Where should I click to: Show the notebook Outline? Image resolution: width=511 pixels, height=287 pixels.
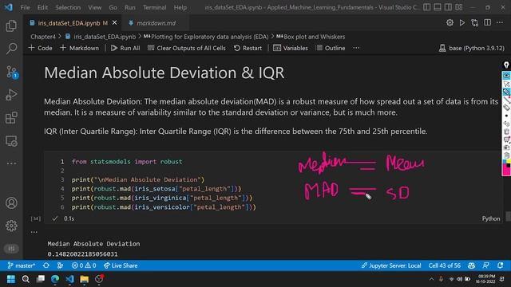coord(330,48)
